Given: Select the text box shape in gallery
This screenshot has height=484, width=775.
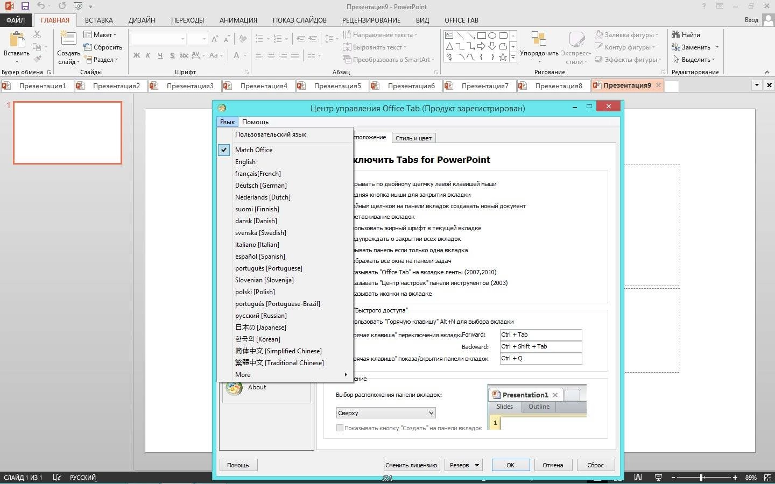Looking at the screenshot, I should [x=449, y=35].
